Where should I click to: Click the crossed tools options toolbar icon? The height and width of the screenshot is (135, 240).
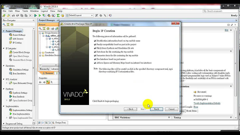(x=53, y=15)
